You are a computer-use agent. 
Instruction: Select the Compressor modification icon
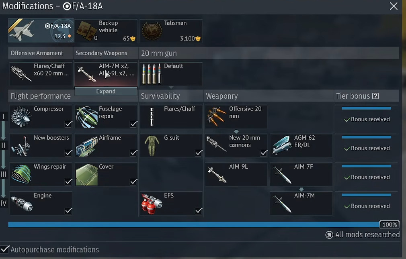click(x=21, y=117)
